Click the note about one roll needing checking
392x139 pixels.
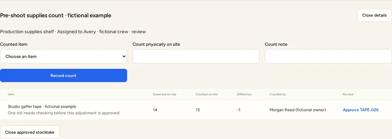point(64,113)
